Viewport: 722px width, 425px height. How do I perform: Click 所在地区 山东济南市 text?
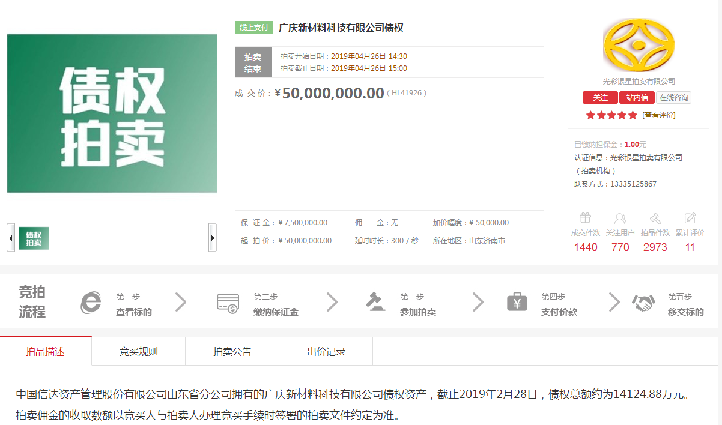(469, 240)
